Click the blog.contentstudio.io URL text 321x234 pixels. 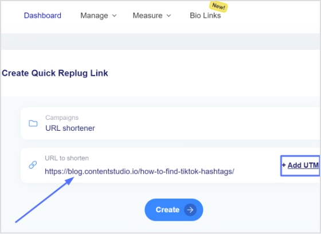(139, 171)
